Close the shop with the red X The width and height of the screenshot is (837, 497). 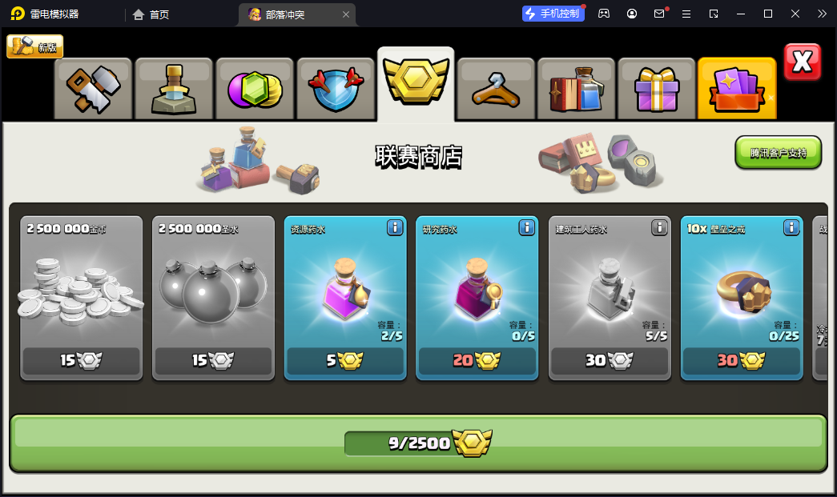point(803,62)
